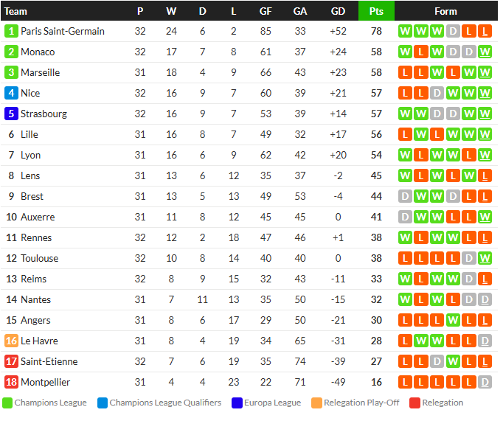The image size is (503, 421).
Task: Click the Form column header
Action: [445, 11]
